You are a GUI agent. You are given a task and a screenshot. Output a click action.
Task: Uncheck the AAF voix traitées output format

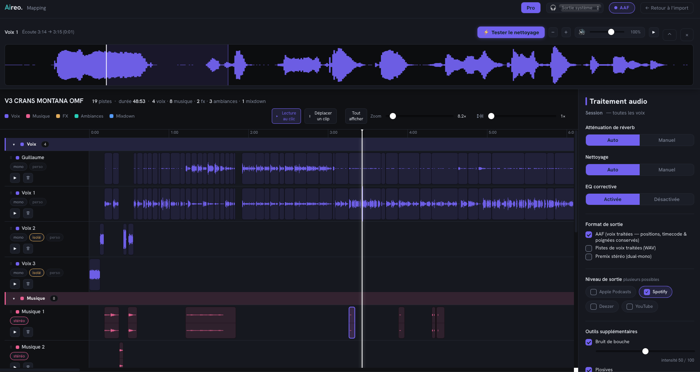[589, 234]
